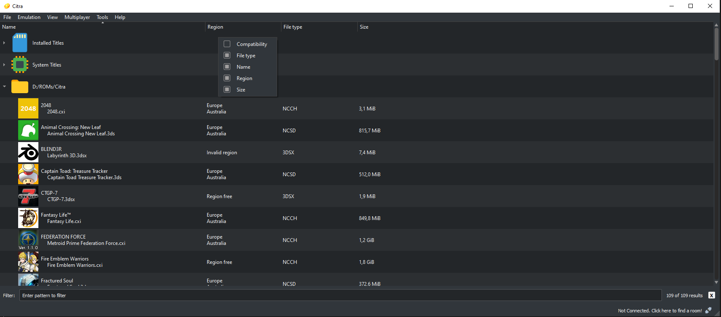Click the '1,8 GiB' size value

367,262
